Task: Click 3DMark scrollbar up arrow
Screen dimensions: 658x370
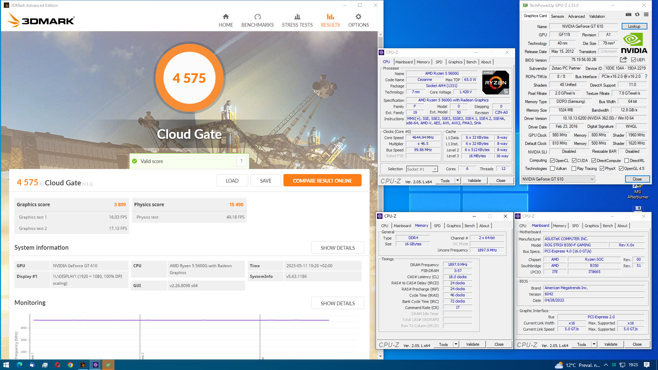Action: tap(380, 34)
